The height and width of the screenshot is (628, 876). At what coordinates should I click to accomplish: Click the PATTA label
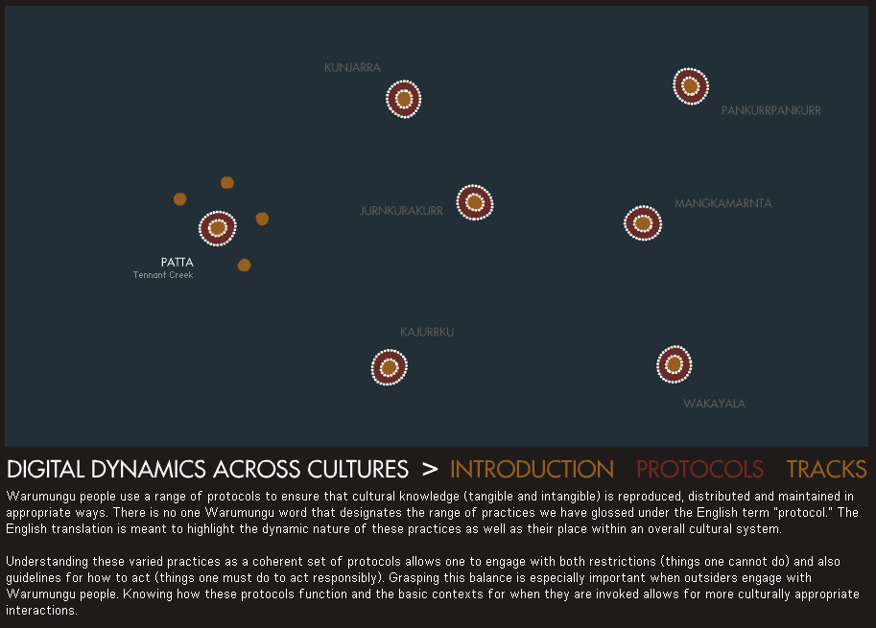[x=178, y=263]
